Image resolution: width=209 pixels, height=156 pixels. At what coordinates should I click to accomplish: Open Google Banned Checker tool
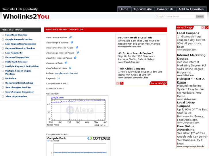[19, 39]
